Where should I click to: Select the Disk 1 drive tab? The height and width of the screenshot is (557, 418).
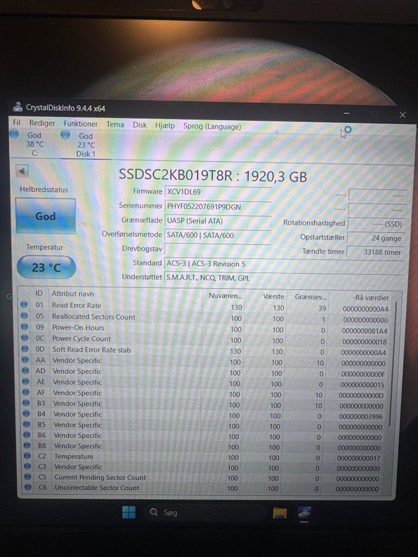85,145
